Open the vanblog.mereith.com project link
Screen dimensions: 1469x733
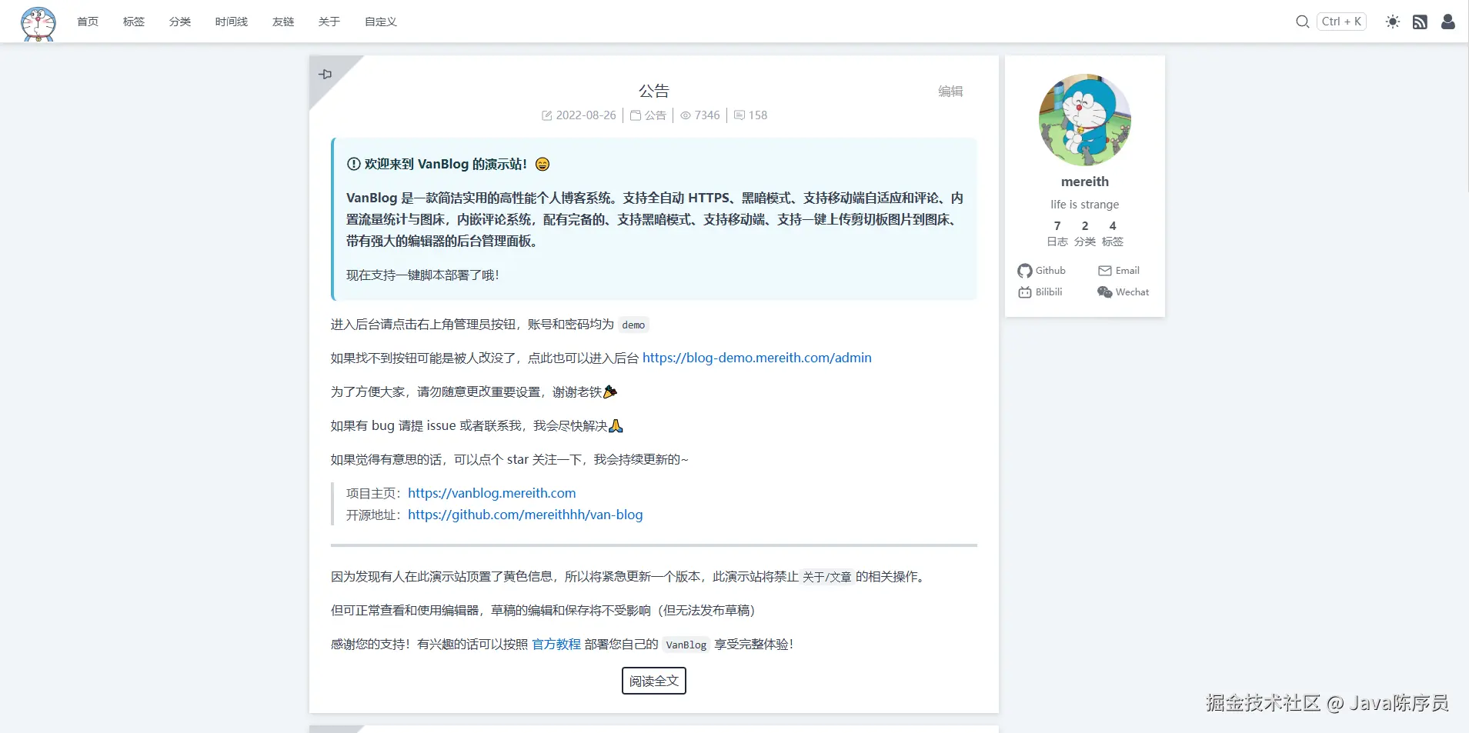click(x=492, y=493)
